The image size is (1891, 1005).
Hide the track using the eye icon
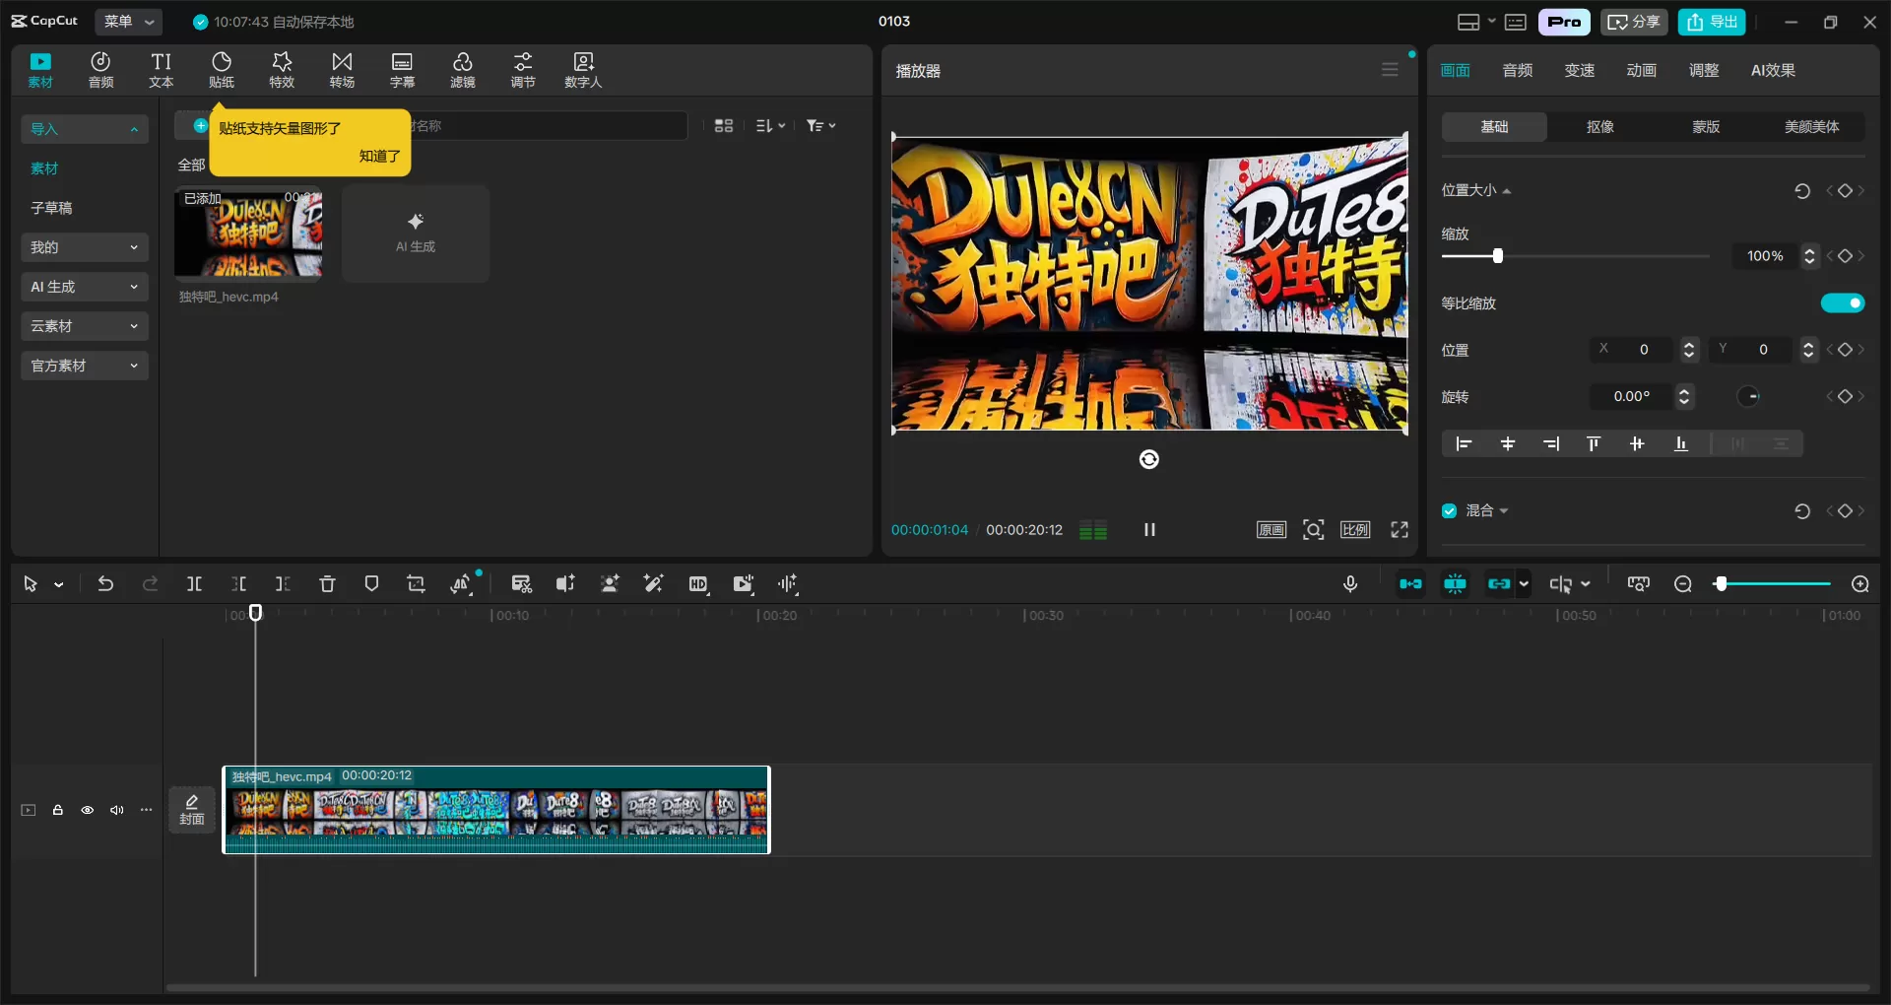(x=88, y=810)
